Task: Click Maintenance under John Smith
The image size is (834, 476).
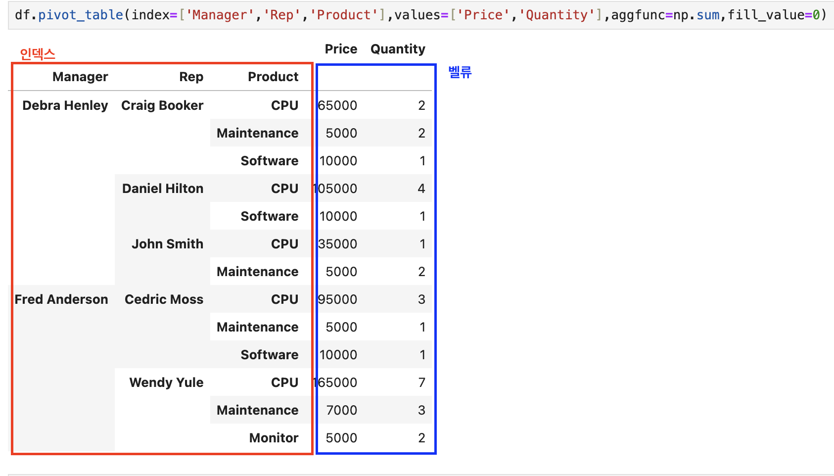Action: (x=257, y=272)
